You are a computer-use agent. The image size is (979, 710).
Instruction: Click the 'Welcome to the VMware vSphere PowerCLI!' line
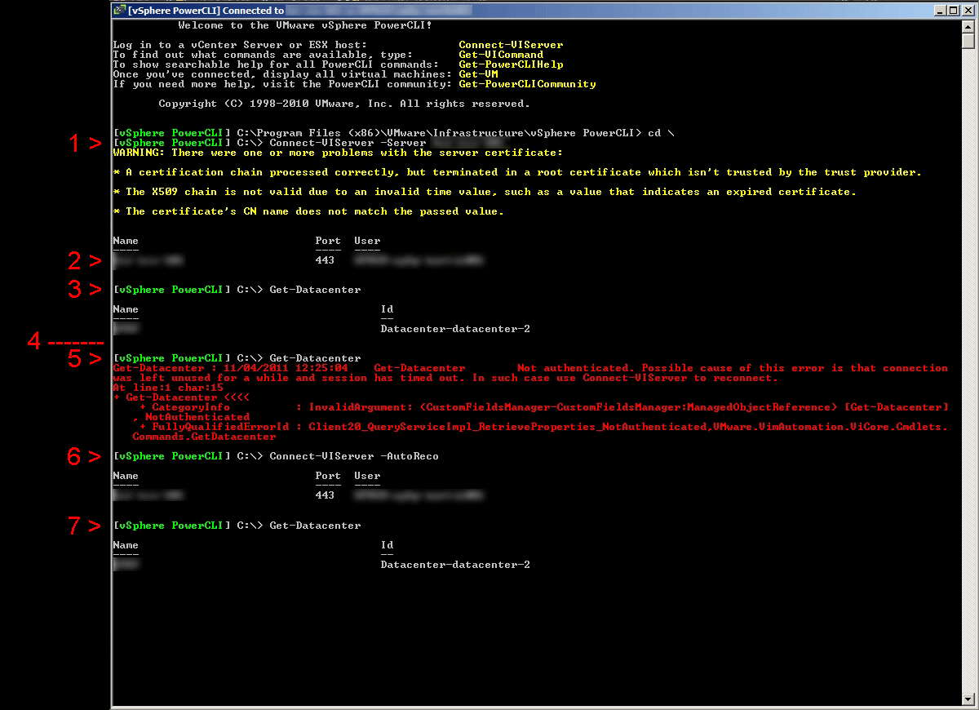point(305,25)
